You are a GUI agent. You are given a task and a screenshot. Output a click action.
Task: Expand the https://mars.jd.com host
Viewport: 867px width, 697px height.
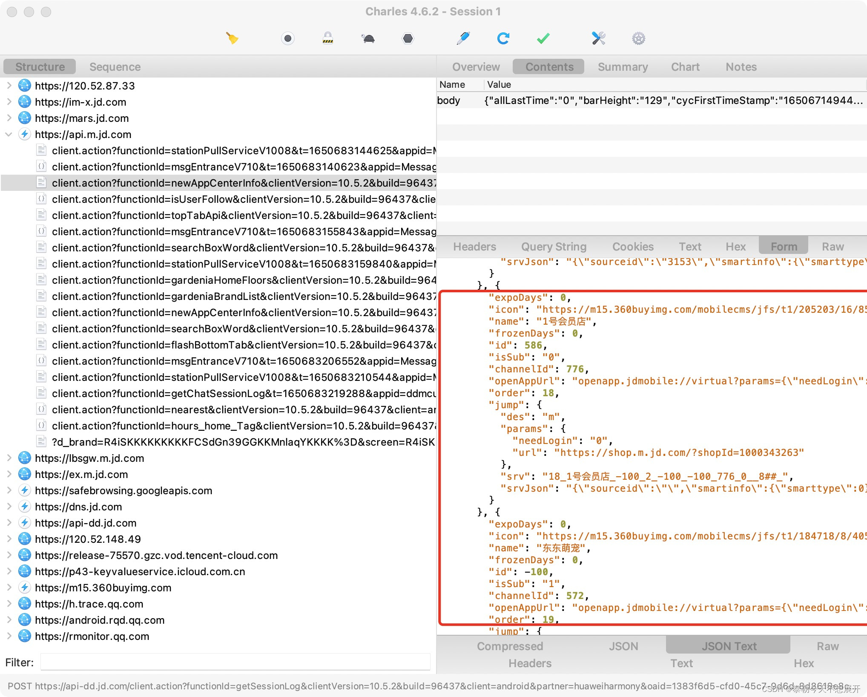tap(9, 118)
